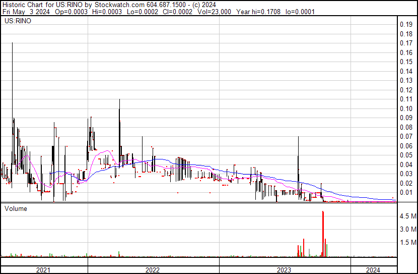Image resolution: width=418 pixels, height=274 pixels.
Task: Select the 2024 year label on time axis
Action: click(x=374, y=269)
